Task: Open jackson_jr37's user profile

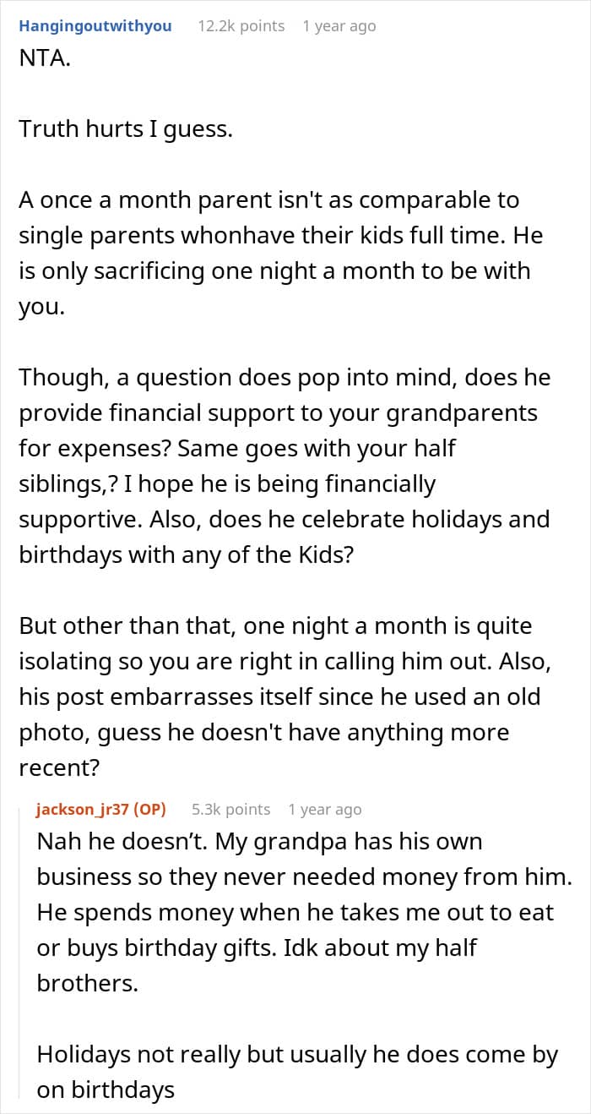Action: pyautogui.click(x=101, y=810)
